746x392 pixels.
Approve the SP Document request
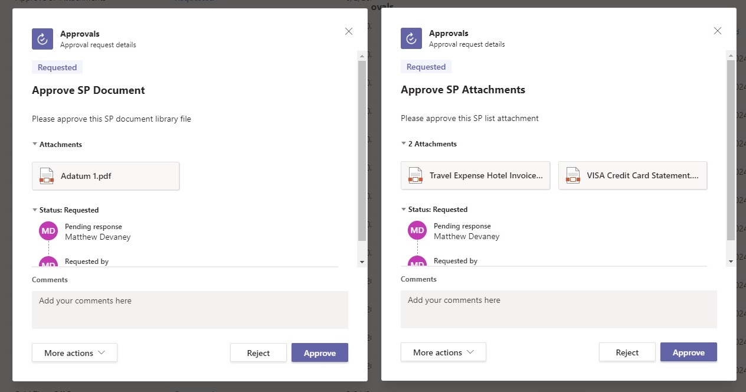(x=319, y=352)
